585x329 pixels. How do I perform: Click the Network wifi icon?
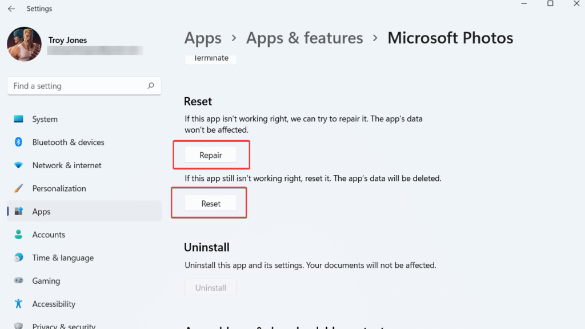point(18,165)
